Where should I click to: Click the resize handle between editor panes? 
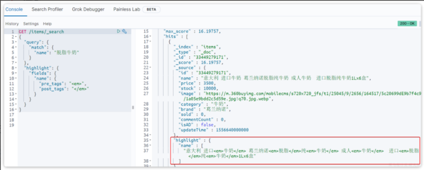(133, 107)
